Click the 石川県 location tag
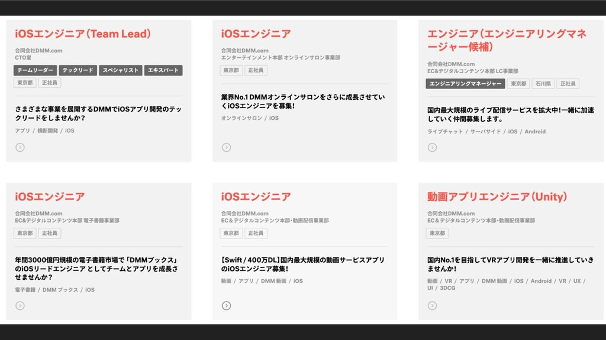 tap(543, 84)
